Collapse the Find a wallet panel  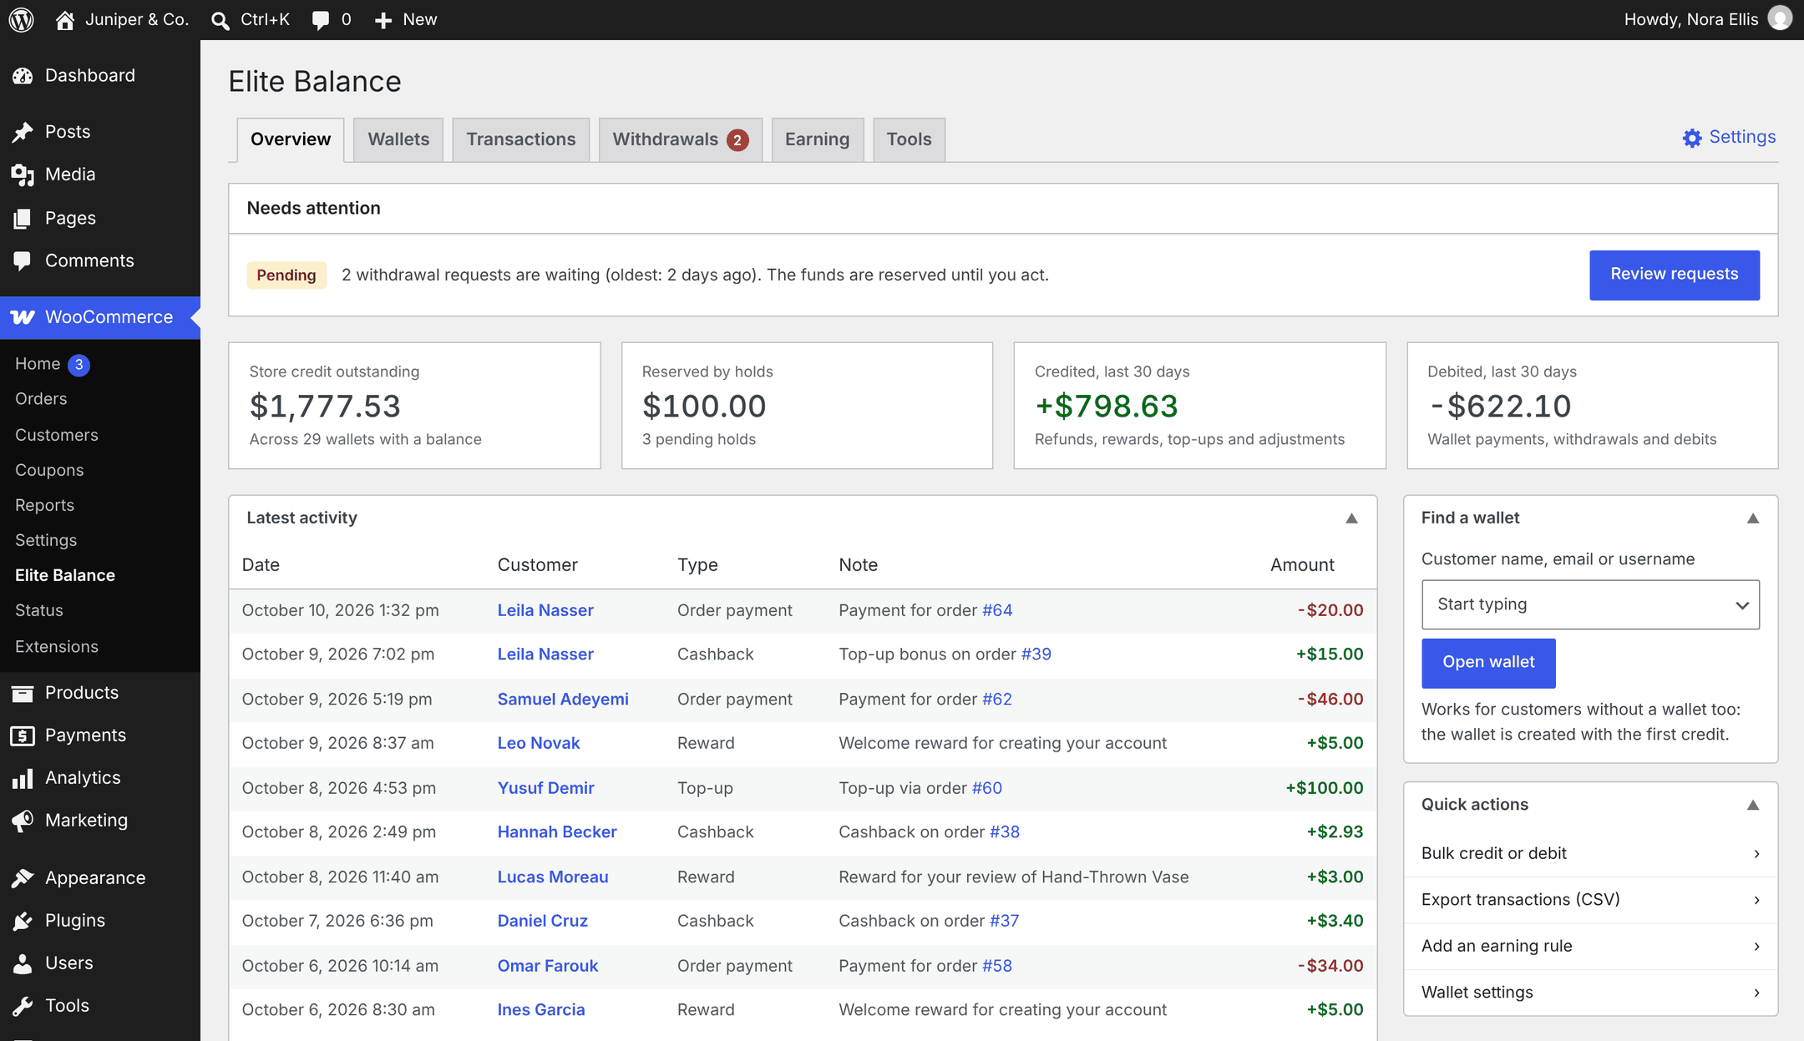1753,518
